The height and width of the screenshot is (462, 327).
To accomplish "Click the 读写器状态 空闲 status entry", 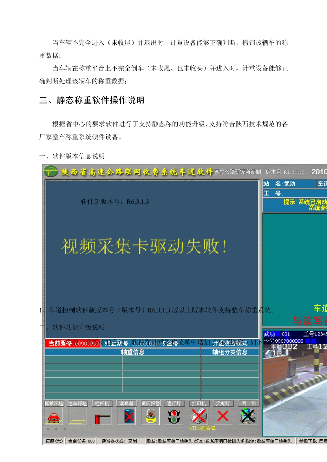I will click(x=120, y=441).
